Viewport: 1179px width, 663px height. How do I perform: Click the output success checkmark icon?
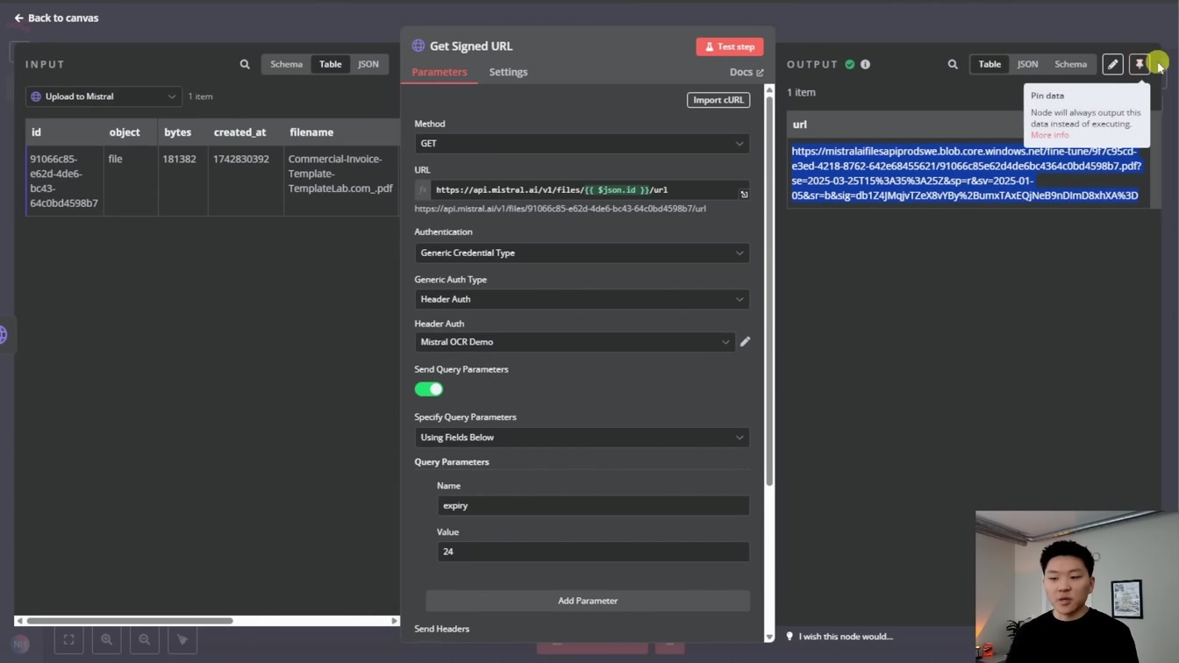849,64
